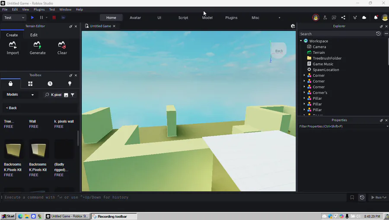This screenshot has width=389, height=220.
Task: Stop the test with red square
Action: click(x=54, y=18)
